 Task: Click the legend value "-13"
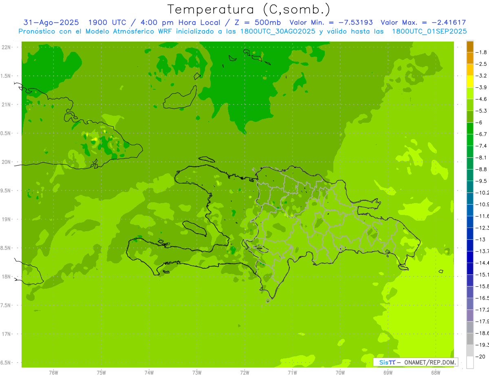(x=480, y=239)
